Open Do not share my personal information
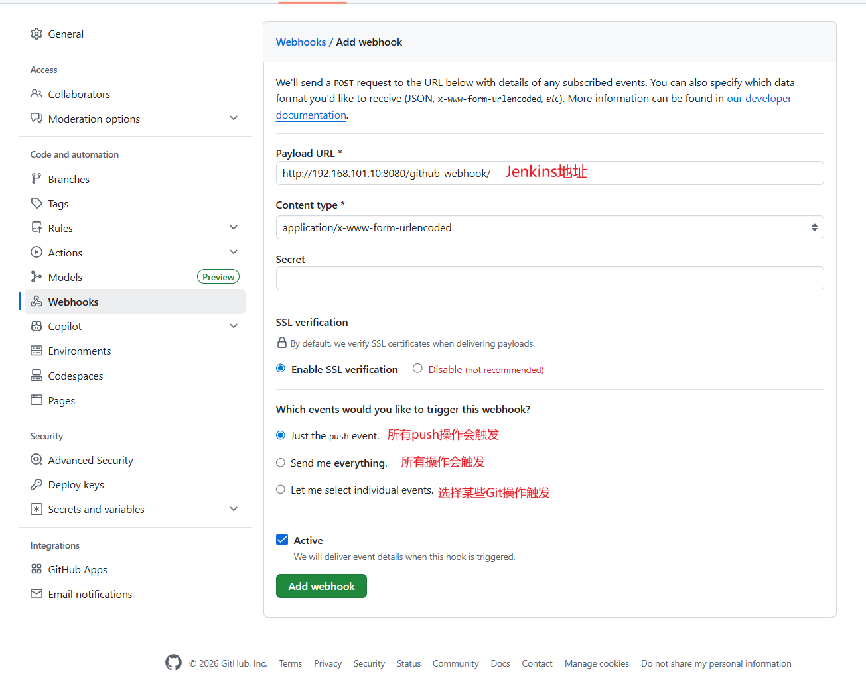866x682 pixels. [716, 663]
